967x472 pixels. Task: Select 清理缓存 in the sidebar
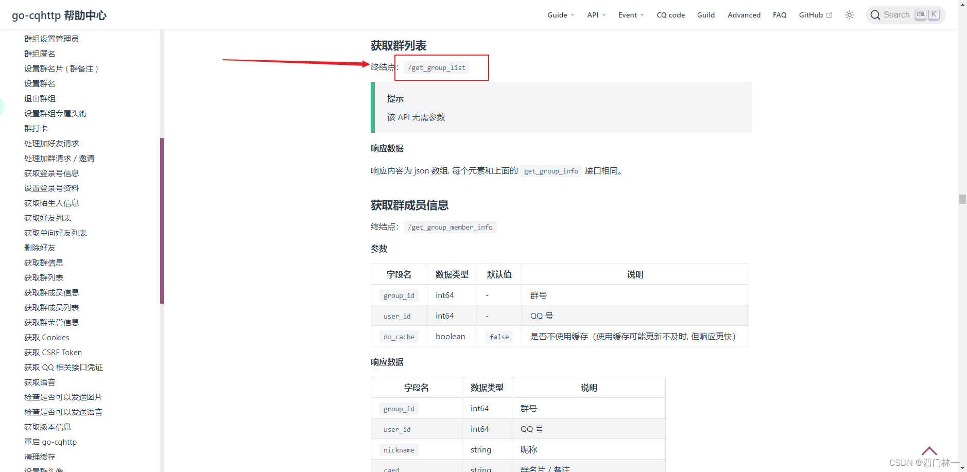[x=40, y=457]
